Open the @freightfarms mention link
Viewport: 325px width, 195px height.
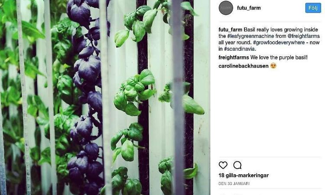pos(303,36)
